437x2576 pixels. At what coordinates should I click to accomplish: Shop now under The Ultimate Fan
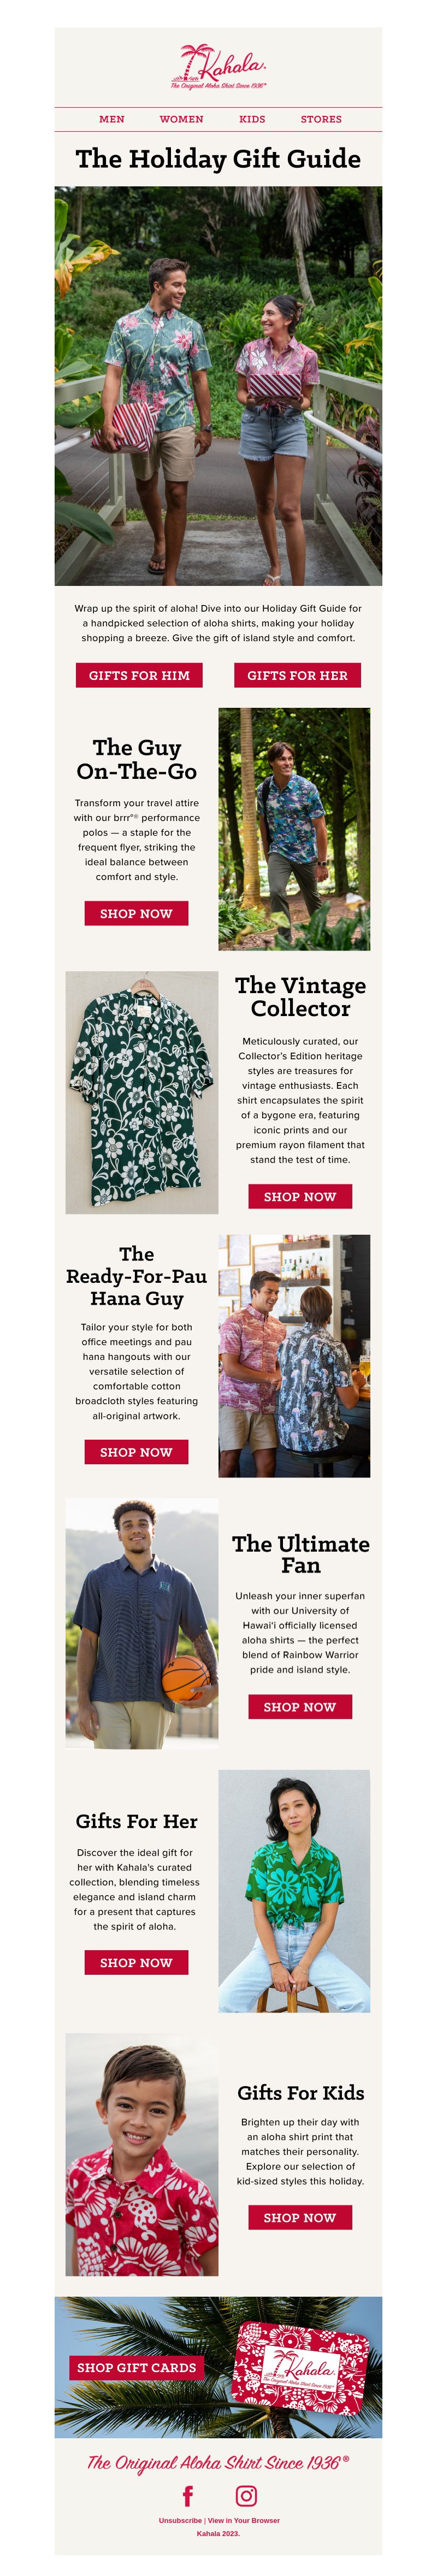(300, 1707)
